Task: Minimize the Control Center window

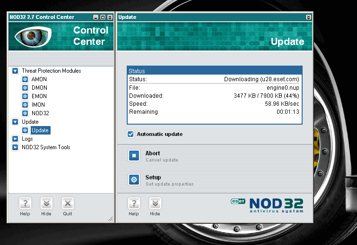Action: pyautogui.click(x=96, y=17)
